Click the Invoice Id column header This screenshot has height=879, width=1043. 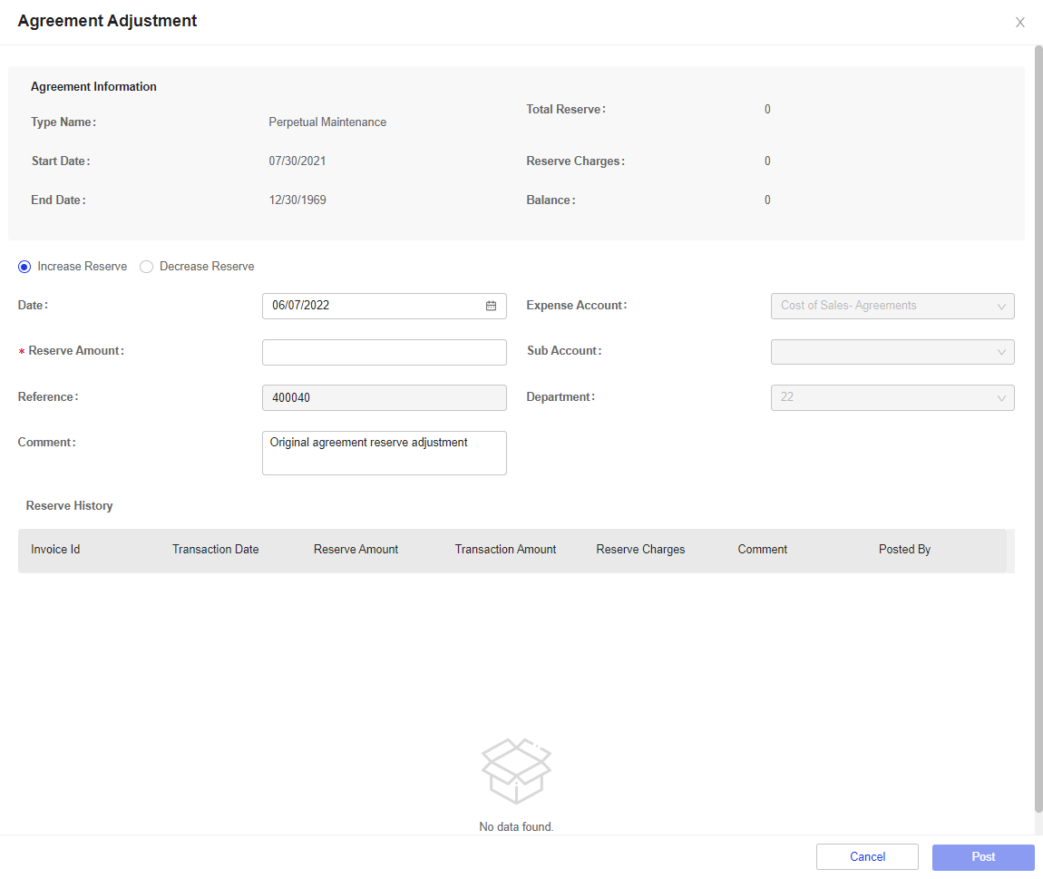(55, 549)
